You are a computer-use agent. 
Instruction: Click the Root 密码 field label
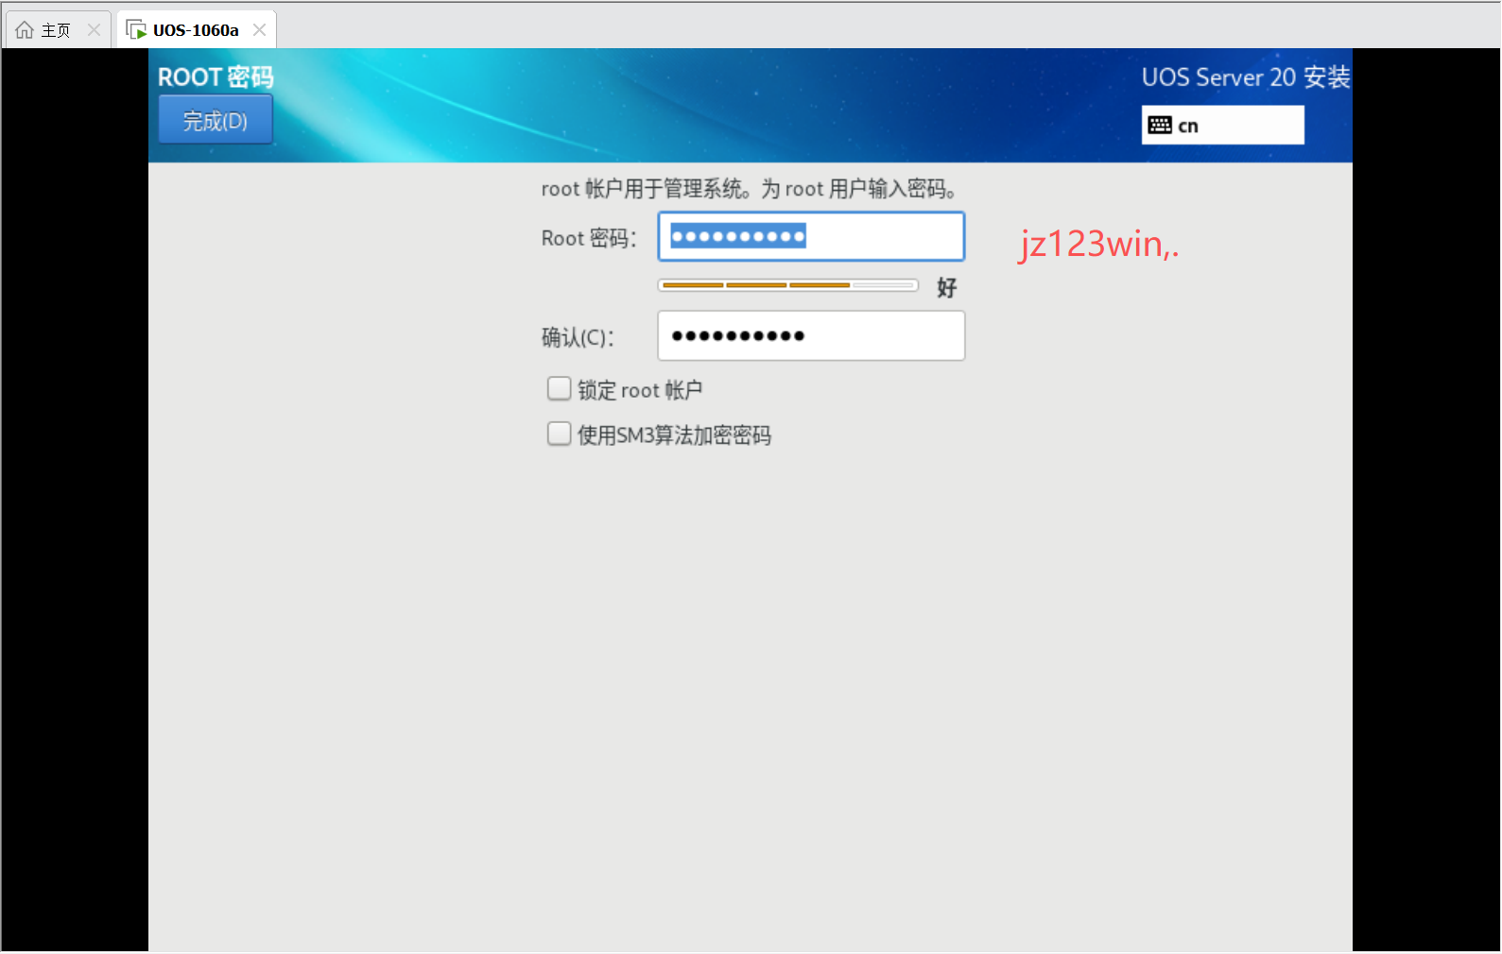pyautogui.click(x=589, y=238)
